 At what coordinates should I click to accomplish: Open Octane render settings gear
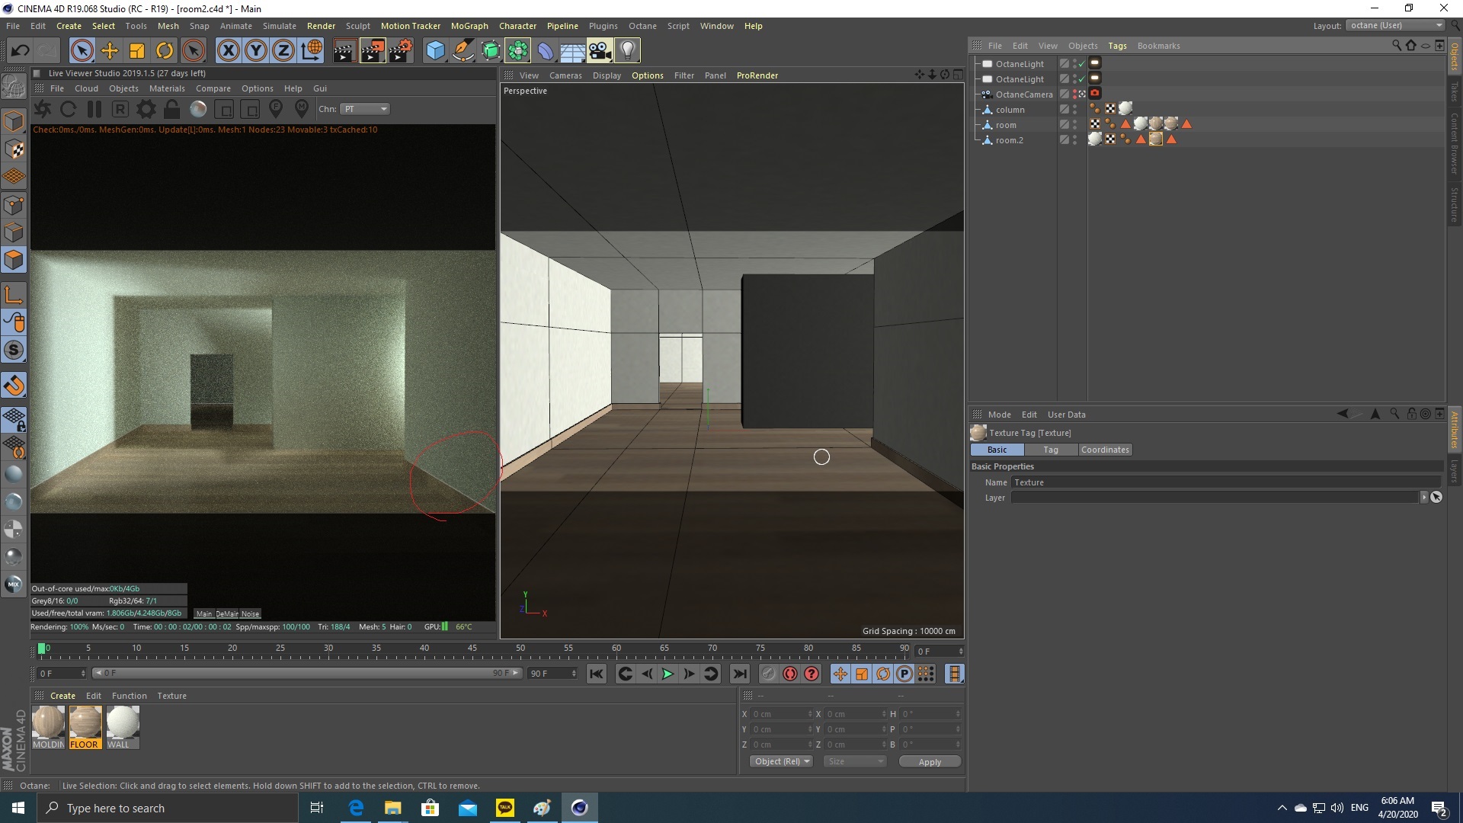coord(146,109)
